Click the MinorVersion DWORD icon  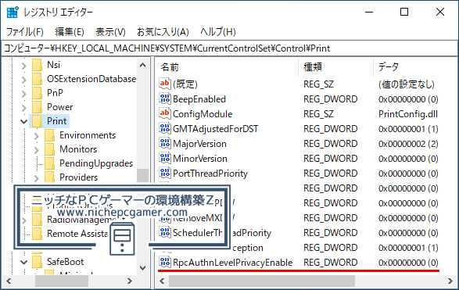[165, 158]
